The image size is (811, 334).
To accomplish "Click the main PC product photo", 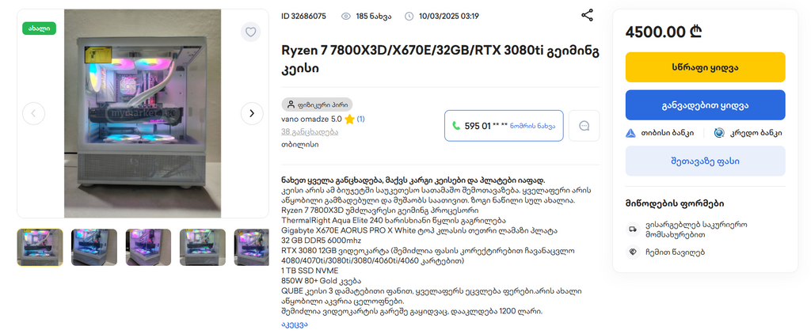I will point(143,113).
